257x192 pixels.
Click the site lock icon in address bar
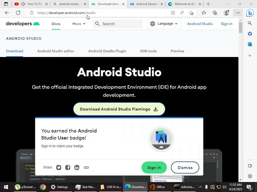(x=32, y=13)
